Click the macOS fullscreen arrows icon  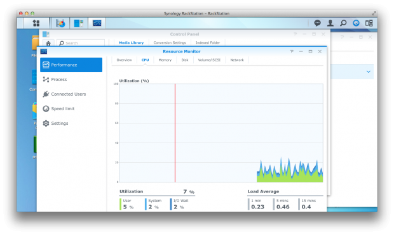click(374, 13)
